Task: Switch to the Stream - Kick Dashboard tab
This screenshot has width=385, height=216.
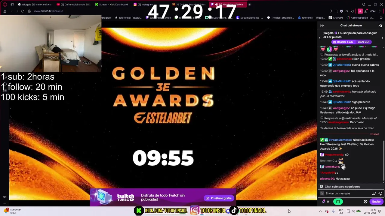Action: click(112, 4)
